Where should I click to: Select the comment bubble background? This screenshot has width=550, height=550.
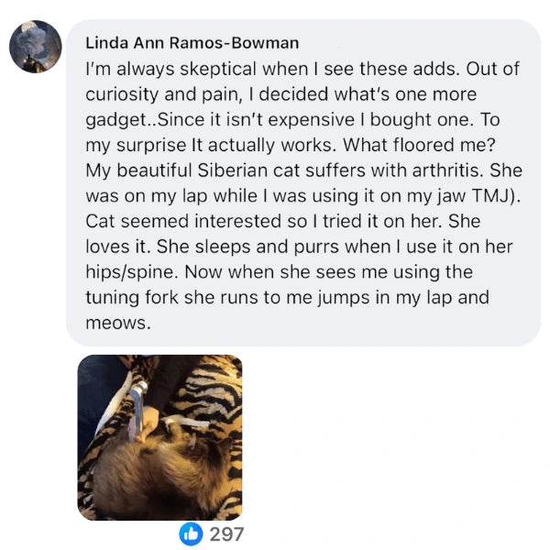click(303, 182)
